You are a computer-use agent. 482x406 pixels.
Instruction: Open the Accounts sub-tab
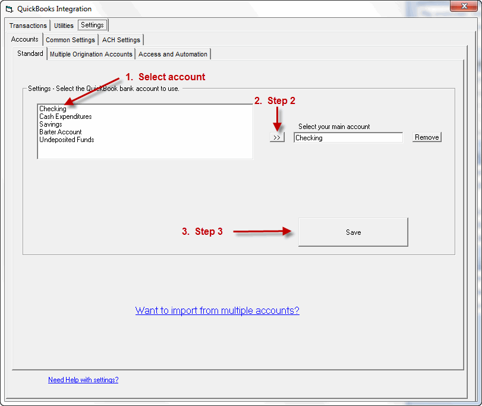[x=24, y=39]
